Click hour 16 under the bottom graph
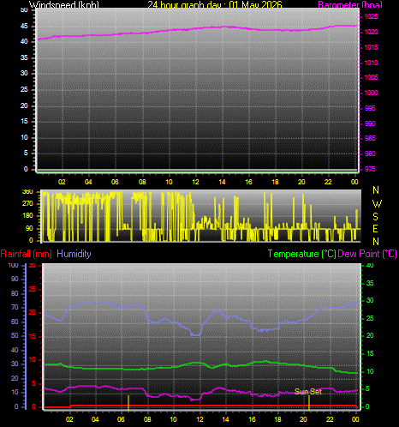The image size is (399, 427). click(x=252, y=419)
